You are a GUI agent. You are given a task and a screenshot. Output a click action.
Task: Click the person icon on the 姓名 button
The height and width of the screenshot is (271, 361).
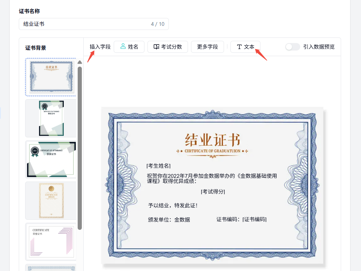123,47
